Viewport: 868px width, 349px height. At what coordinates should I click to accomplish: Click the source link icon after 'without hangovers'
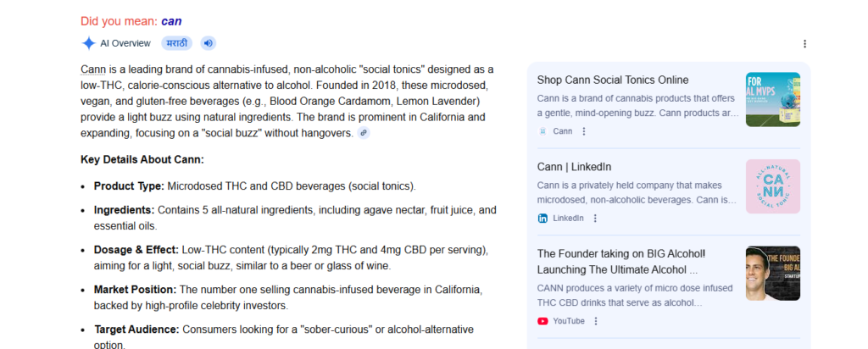364,133
